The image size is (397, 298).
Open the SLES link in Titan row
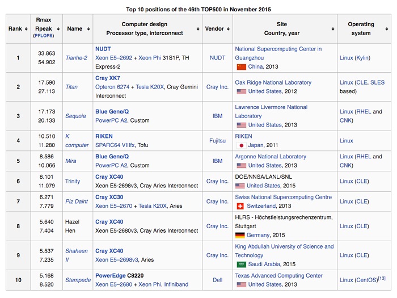pos(377,83)
